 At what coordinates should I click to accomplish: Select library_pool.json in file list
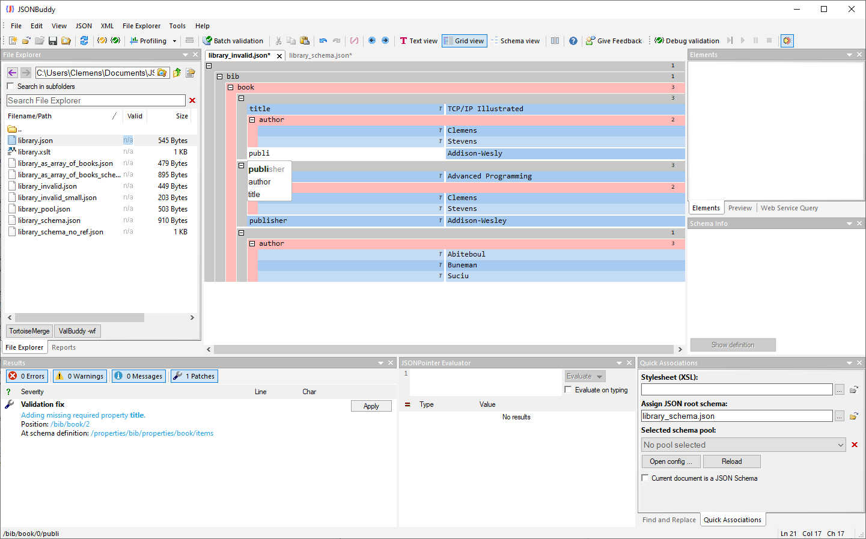(44, 209)
